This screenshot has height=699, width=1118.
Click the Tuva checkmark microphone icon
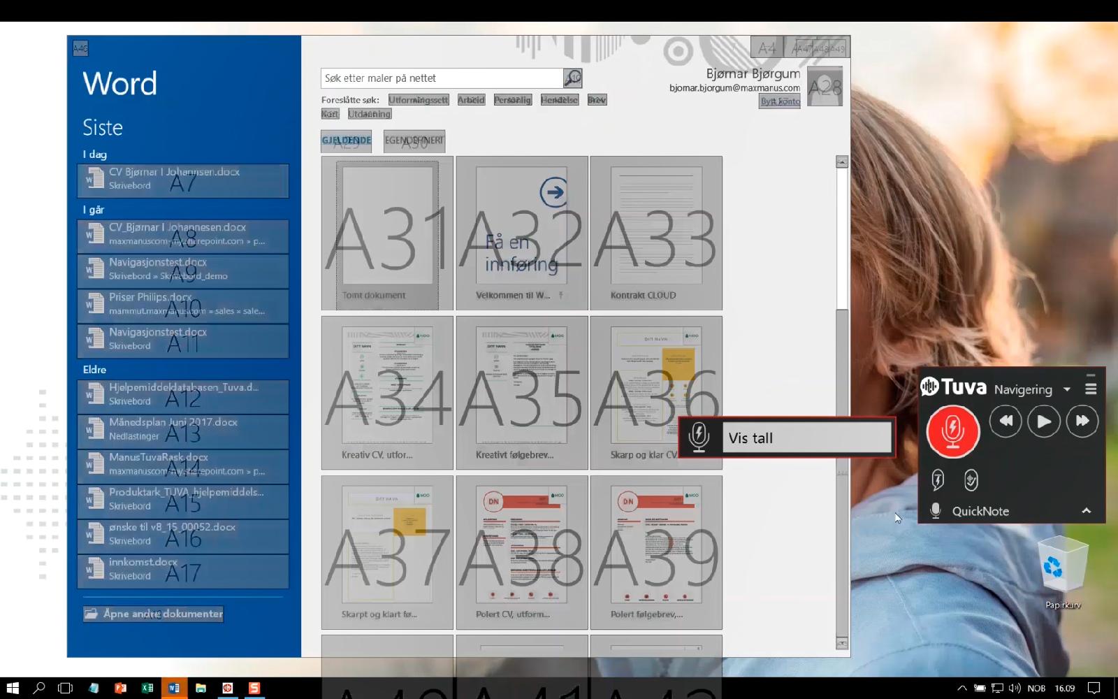pos(971,480)
